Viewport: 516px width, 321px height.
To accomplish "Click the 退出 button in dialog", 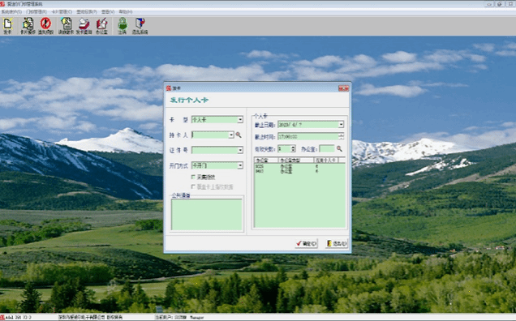I will [x=337, y=243].
